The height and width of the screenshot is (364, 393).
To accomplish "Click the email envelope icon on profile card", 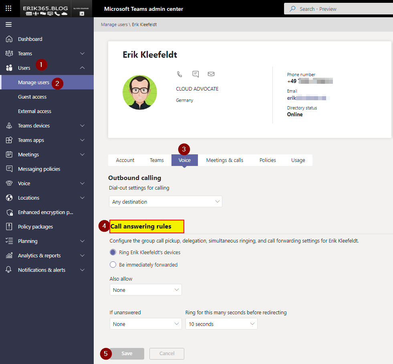I will 211,74.
